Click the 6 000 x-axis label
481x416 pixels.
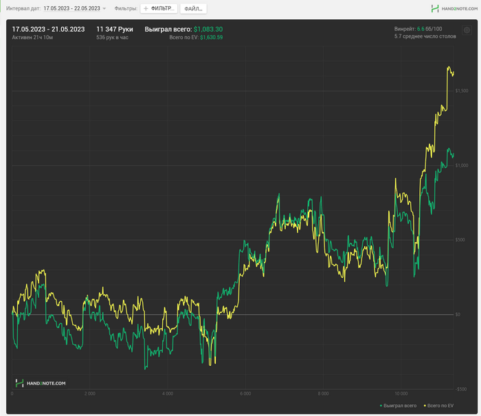tap(245, 393)
